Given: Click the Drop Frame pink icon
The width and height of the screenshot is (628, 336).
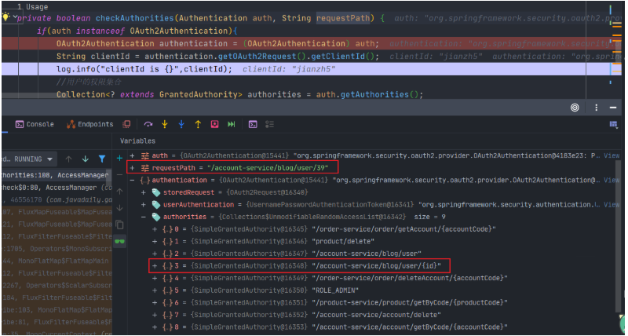Looking at the screenshot, I should (x=214, y=125).
